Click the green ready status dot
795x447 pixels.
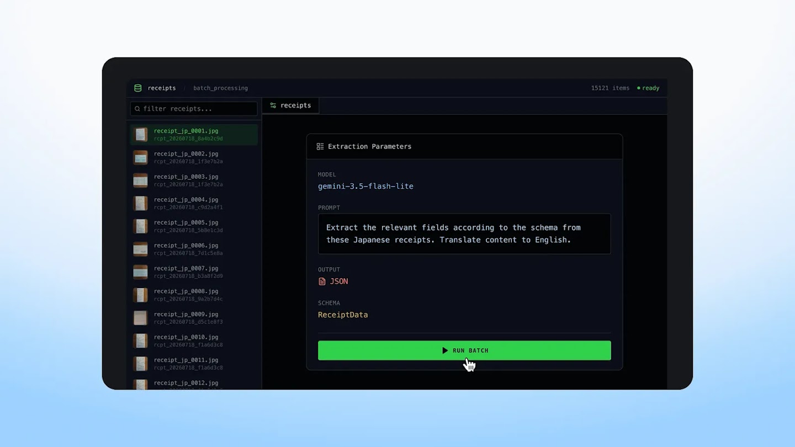(x=639, y=88)
